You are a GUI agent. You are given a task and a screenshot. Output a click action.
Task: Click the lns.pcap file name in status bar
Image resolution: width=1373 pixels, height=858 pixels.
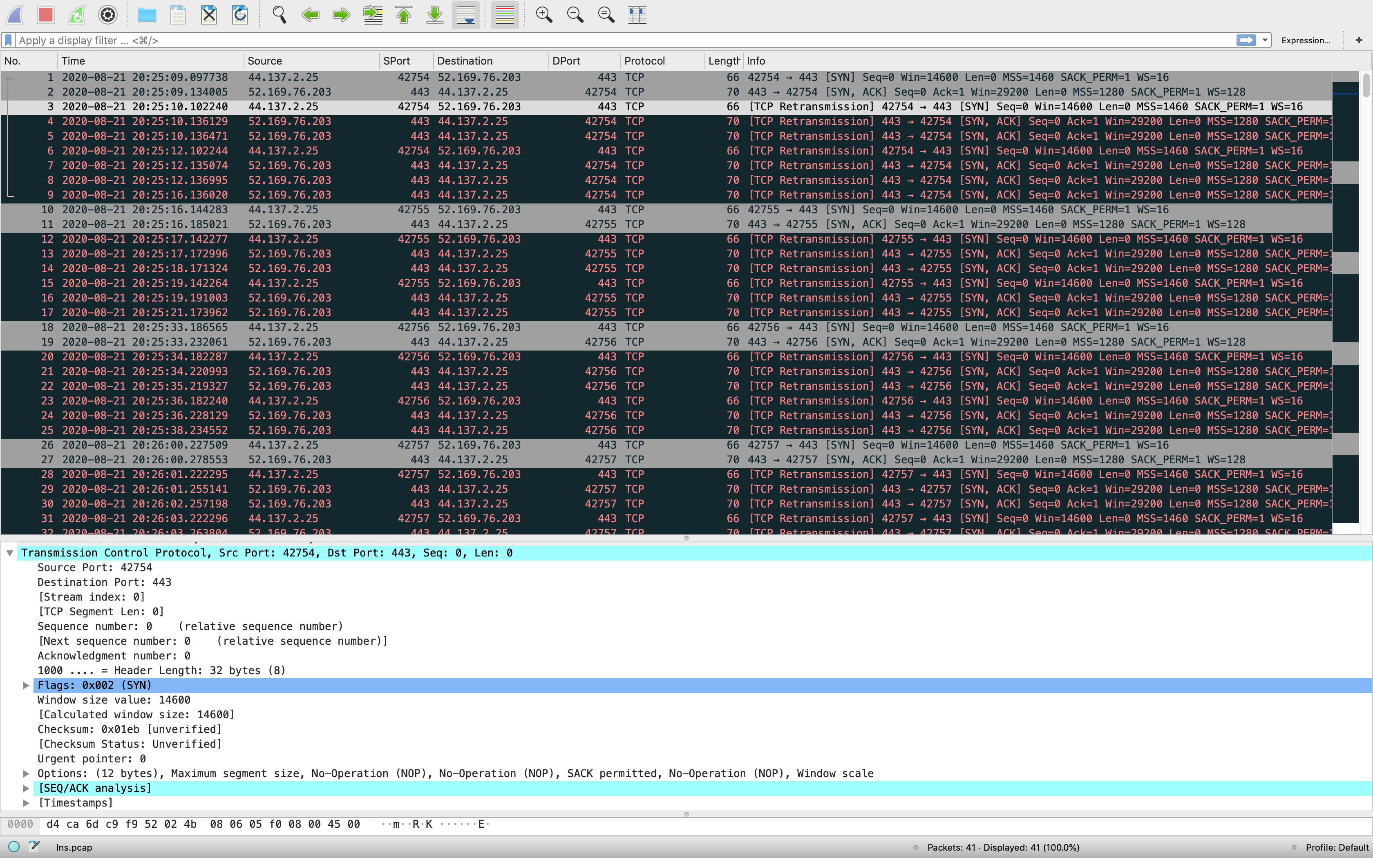[x=74, y=847]
